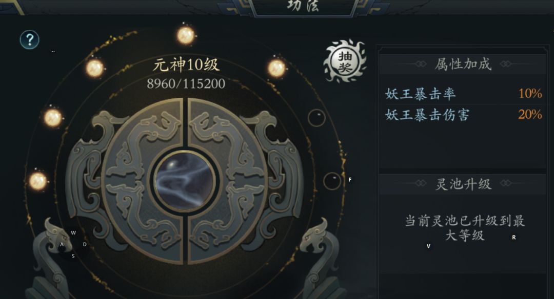Click the empty orb slot under 抽奖 emblem
Image resolution: width=554 pixels, height=299 pixels.
pos(316,118)
